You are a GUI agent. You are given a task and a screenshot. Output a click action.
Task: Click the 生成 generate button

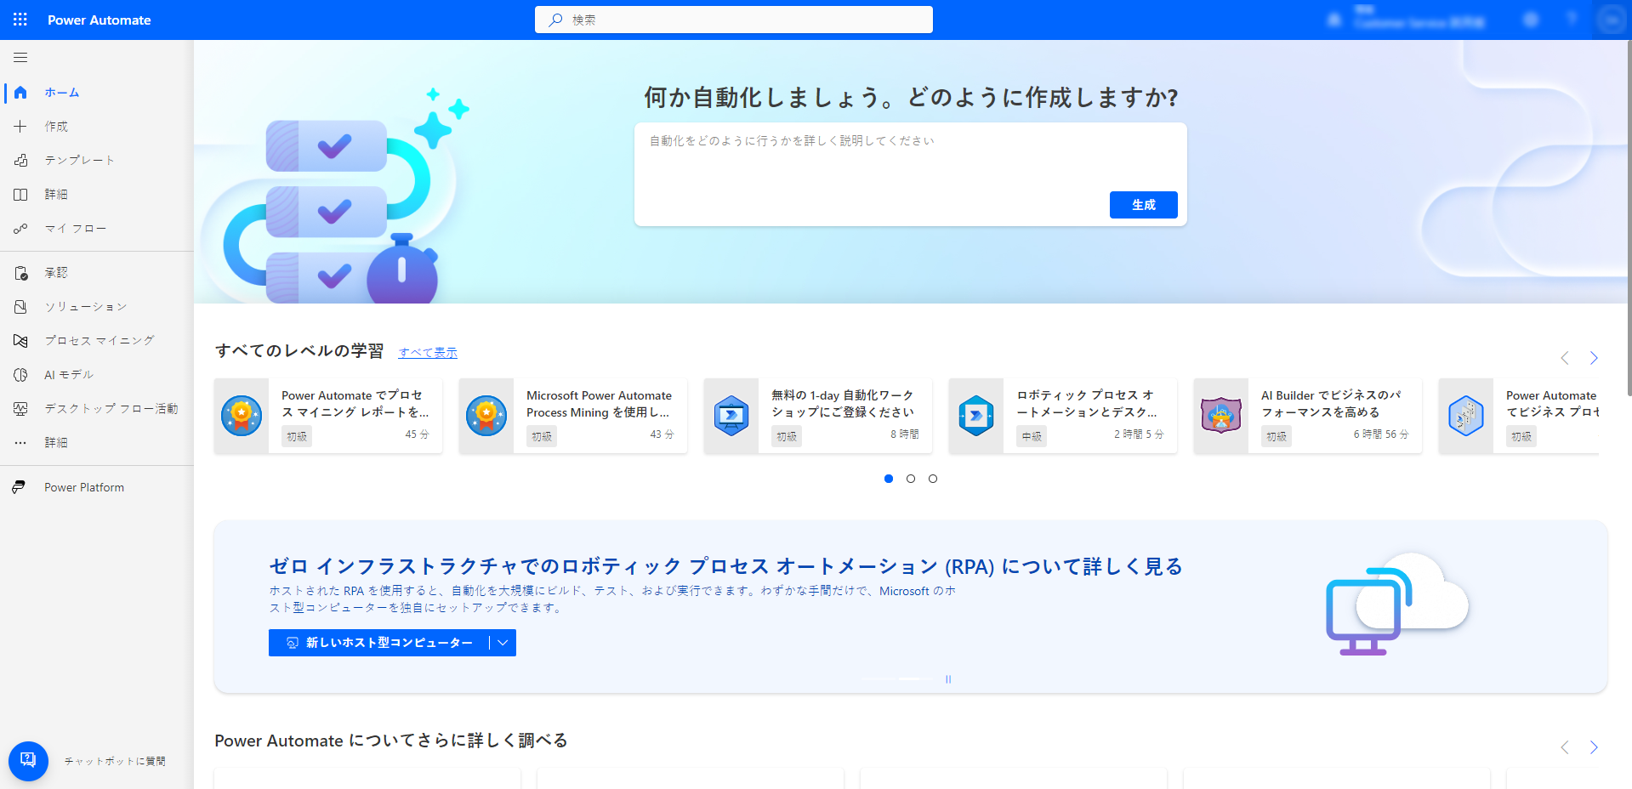click(1144, 205)
